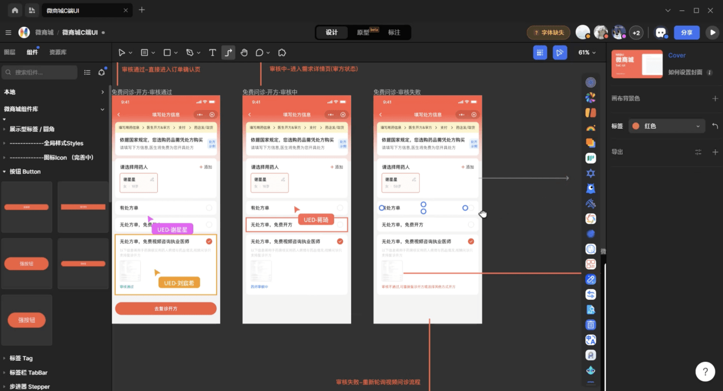Click the blue 分享 share button

tap(687, 32)
